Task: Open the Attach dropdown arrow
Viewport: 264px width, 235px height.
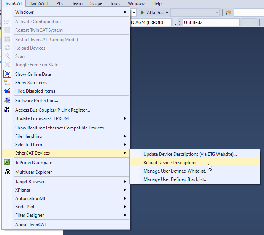Action: 167,13
